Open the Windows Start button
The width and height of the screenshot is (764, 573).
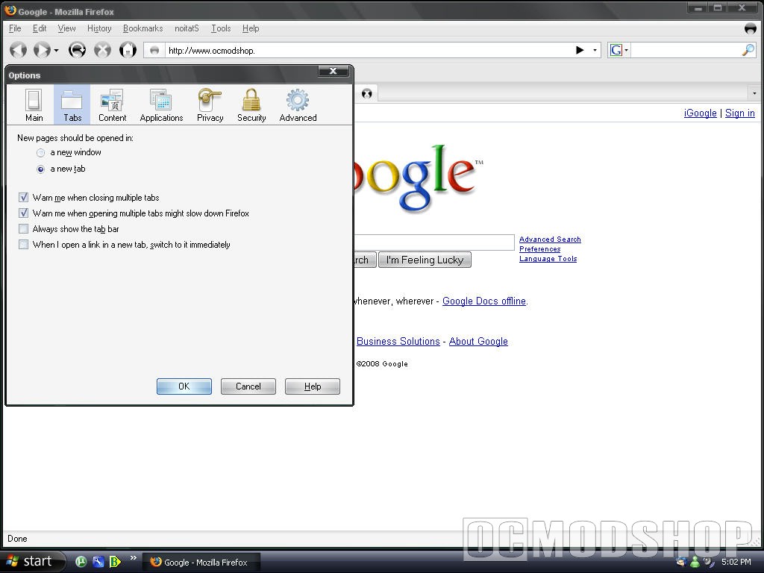click(33, 562)
